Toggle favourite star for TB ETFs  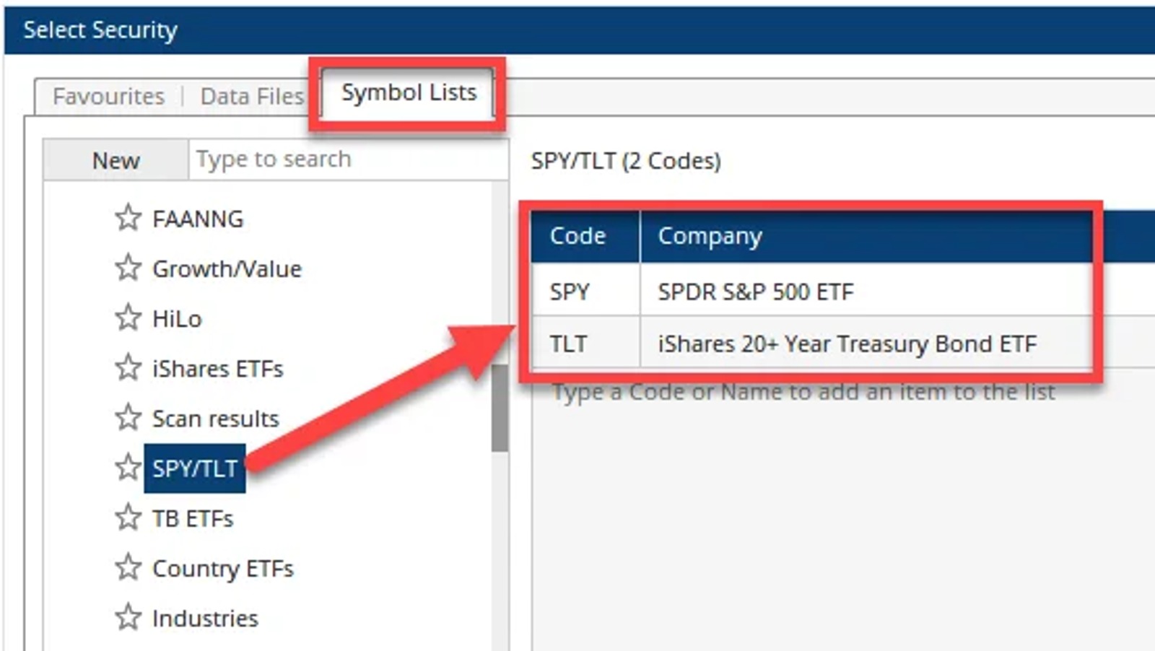(x=128, y=517)
